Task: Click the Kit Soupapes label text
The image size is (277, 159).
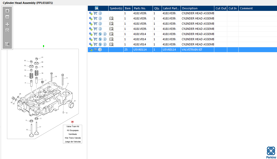Action: [x=73, y=130]
